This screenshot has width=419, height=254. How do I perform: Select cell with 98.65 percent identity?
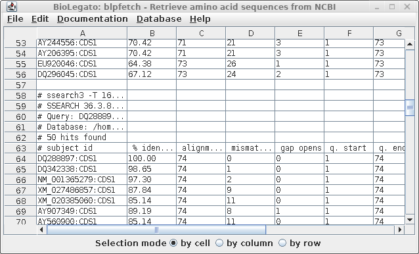152,169
